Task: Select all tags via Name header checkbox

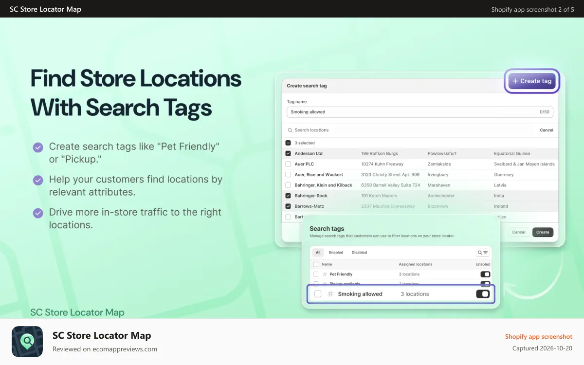Action: click(316, 264)
